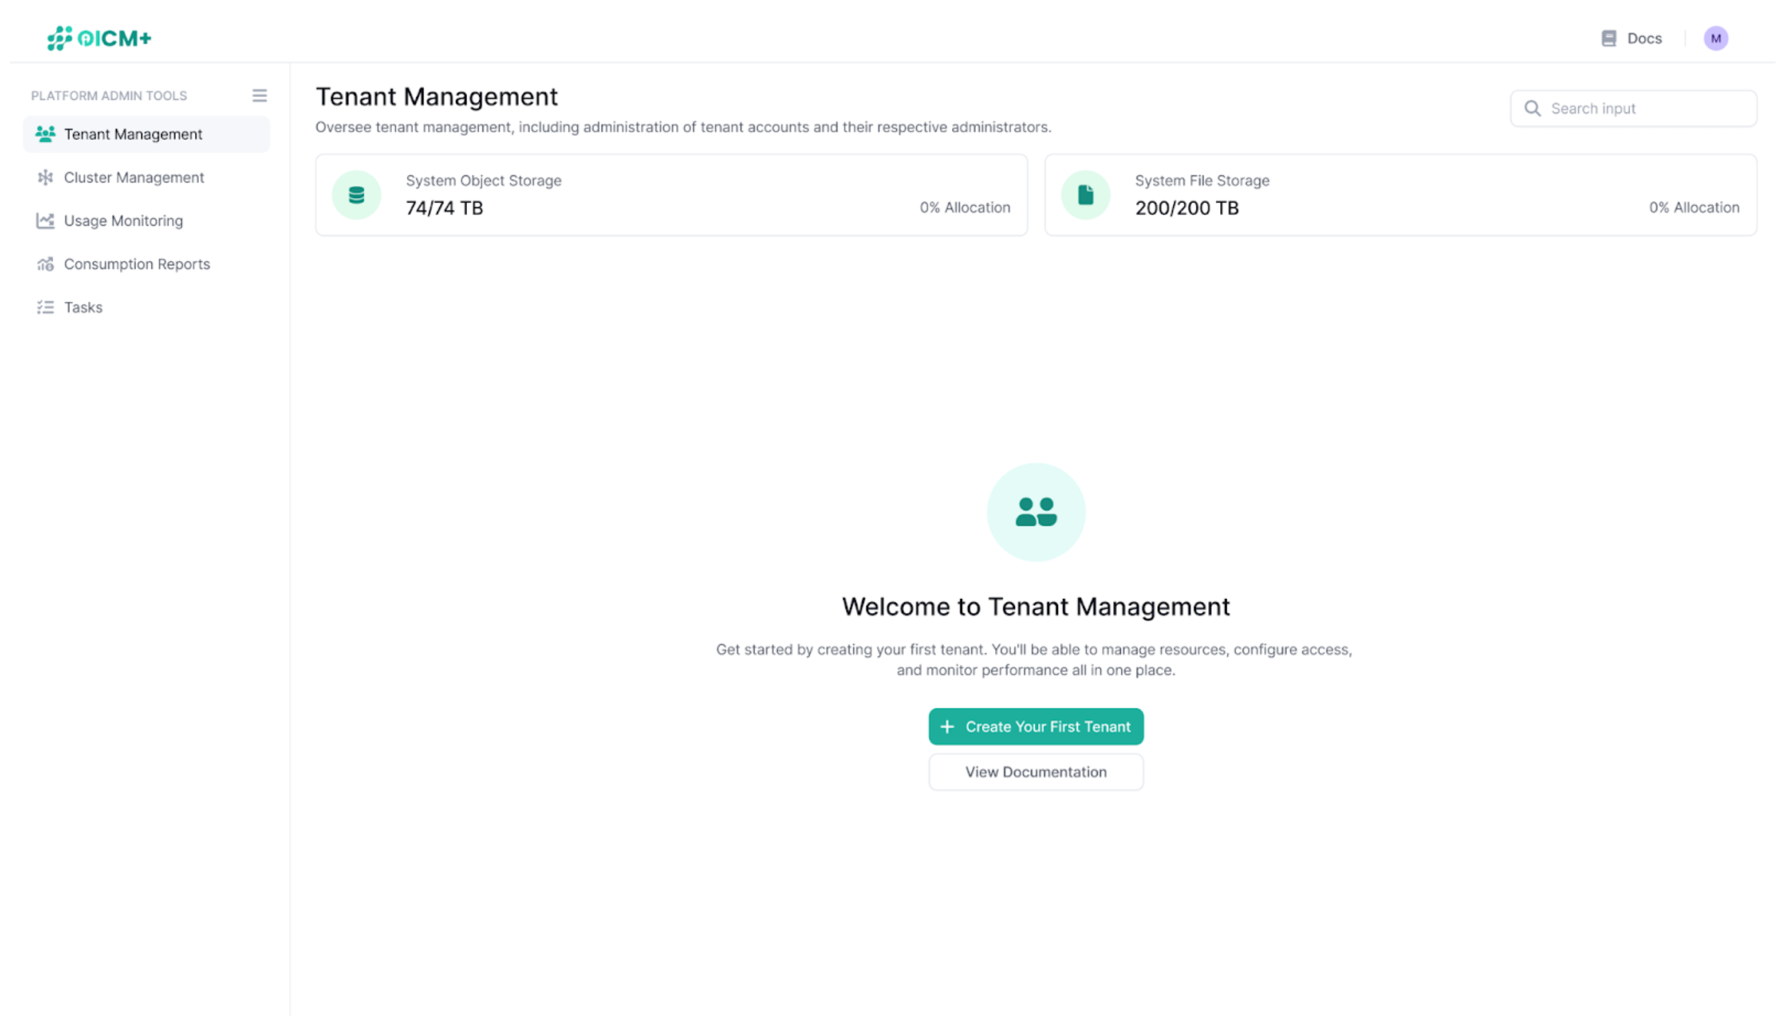Select the Consumption Reports icon

click(45, 264)
